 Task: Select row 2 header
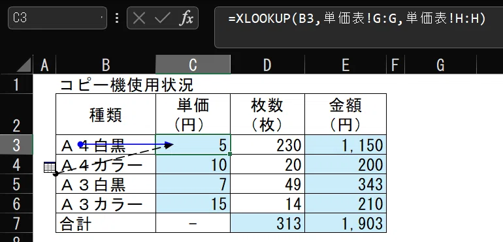pyautogui.click(x=16, y=114)
